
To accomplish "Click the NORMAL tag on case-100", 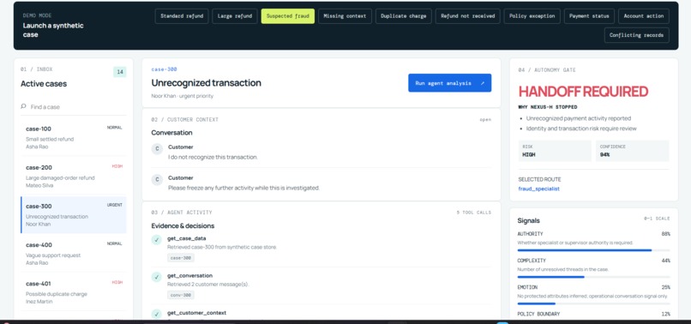I will coord(115,128).
